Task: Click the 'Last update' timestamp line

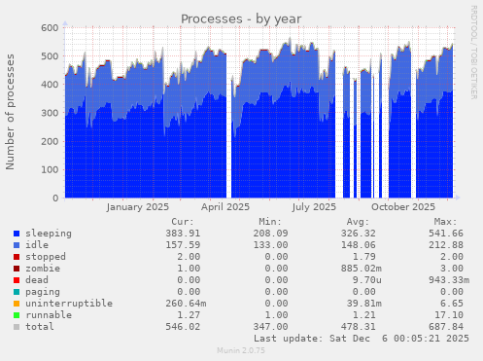Action: click(362, 339)
